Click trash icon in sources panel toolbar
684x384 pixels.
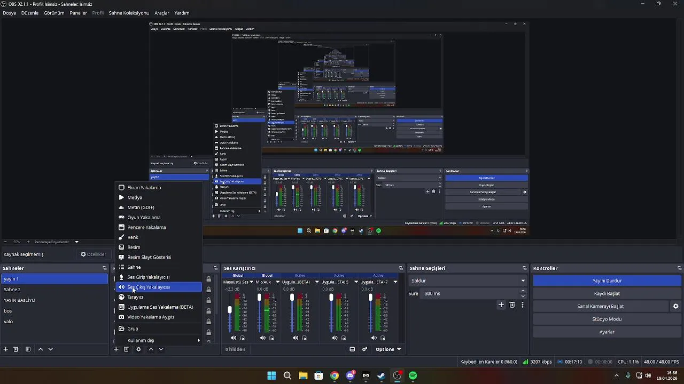126,349
